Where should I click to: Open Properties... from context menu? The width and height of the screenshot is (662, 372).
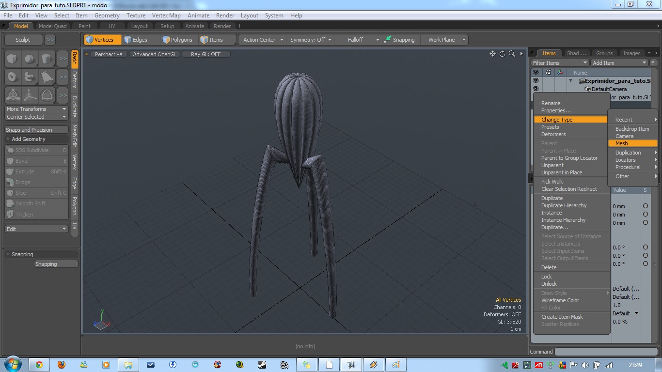[x=556, y=110]
